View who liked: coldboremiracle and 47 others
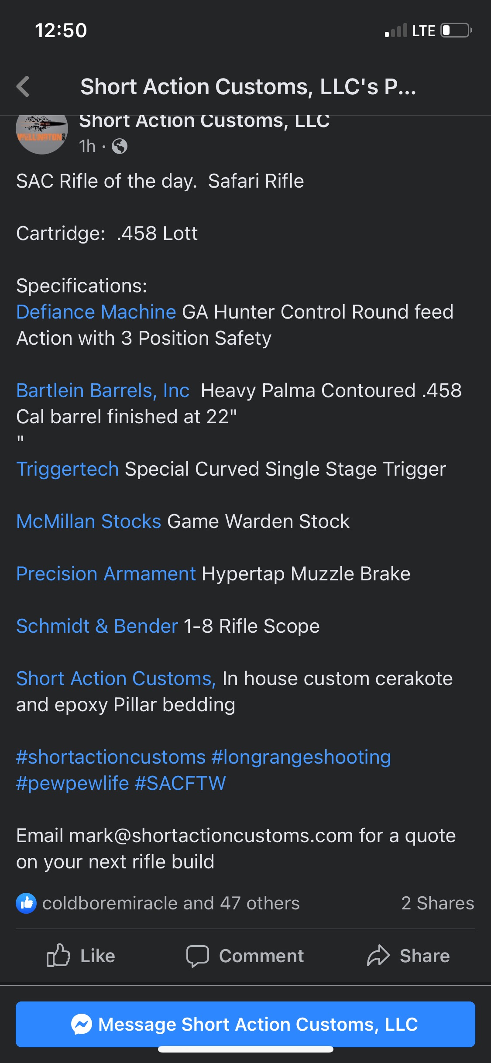 coord(171,903)
